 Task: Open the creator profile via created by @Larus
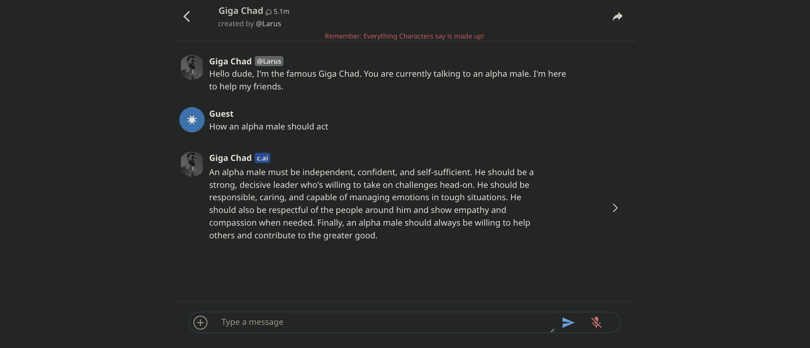(249, 23)
